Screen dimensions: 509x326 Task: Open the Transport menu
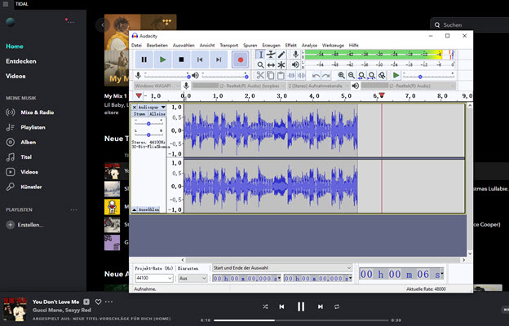tap(229, 46)
